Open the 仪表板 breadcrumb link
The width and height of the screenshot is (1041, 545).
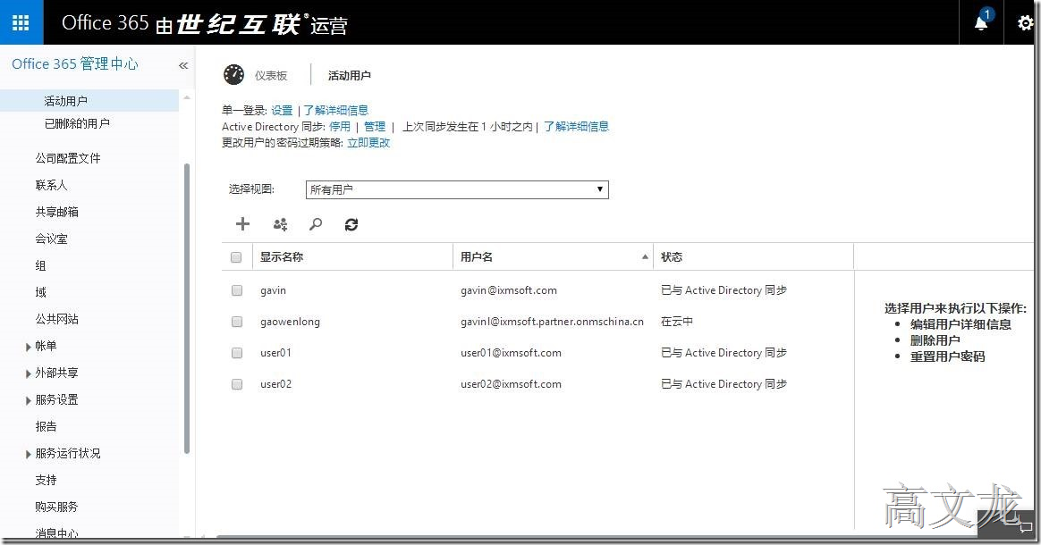tap(271, 76)
